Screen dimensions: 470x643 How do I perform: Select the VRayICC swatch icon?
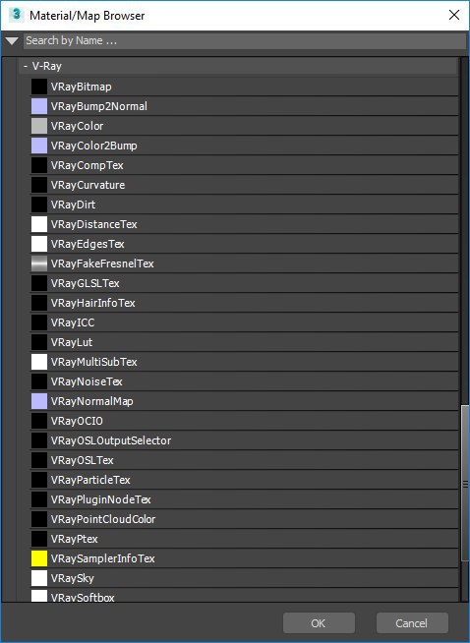(39, 322)
